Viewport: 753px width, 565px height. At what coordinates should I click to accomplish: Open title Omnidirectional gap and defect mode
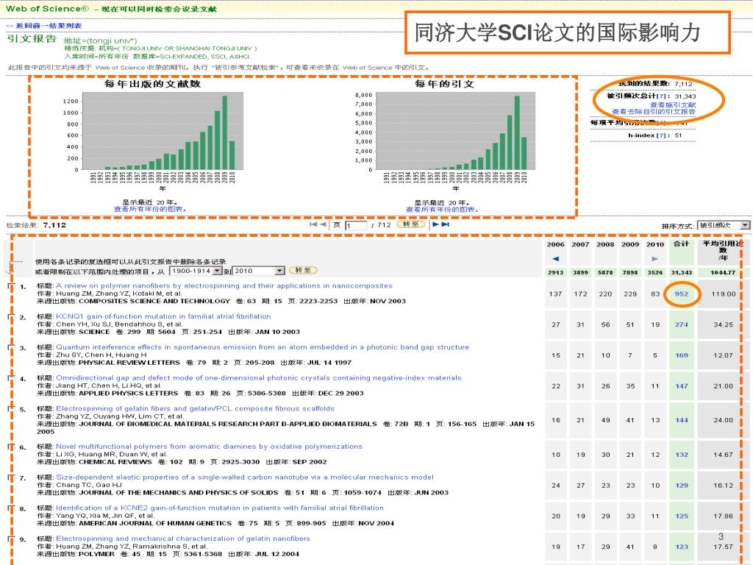[x=259, y=378]
